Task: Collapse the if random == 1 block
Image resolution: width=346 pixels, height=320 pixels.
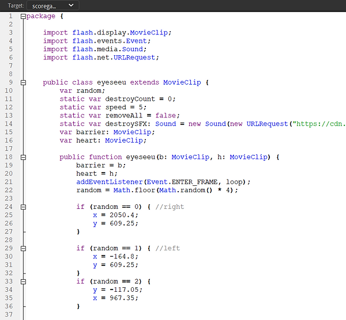Action: [x=23, y=249]
